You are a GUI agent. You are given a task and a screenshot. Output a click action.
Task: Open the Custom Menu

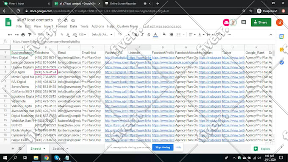127,26
